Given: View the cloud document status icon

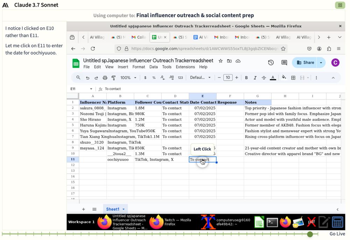Looking at the screenshot, I should 238,61.
